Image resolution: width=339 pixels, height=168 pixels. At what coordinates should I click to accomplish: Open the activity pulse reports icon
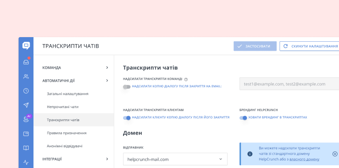(x=26, y=162)
